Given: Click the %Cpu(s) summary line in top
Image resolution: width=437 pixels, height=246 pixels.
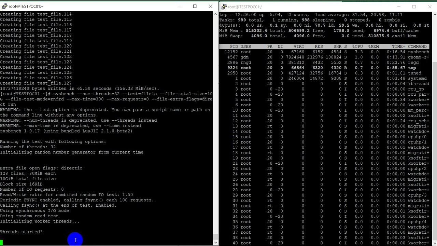Looking at the screenshot, I should pyautogui.click(x=324, y=25).
